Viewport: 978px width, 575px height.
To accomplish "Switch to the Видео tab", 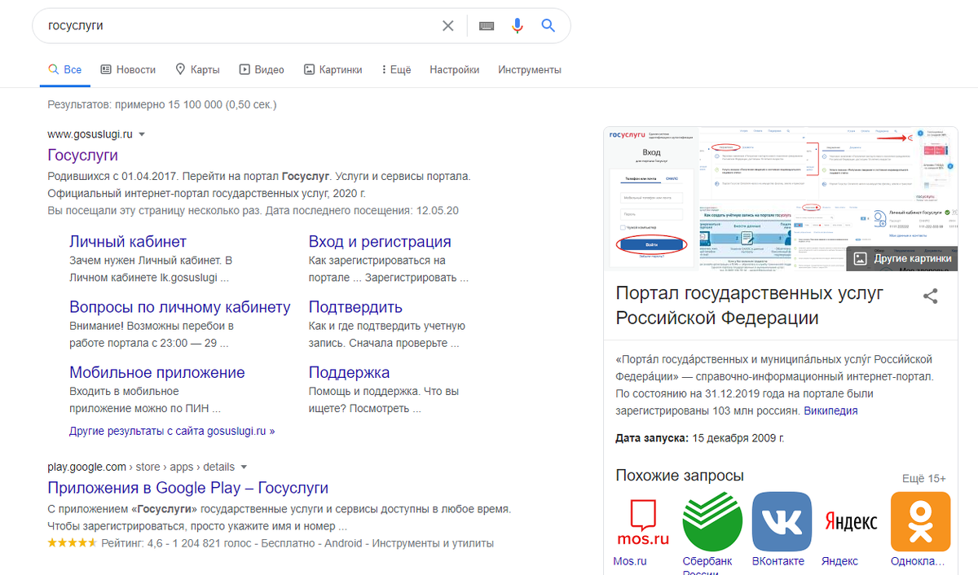I will point(261,70).
